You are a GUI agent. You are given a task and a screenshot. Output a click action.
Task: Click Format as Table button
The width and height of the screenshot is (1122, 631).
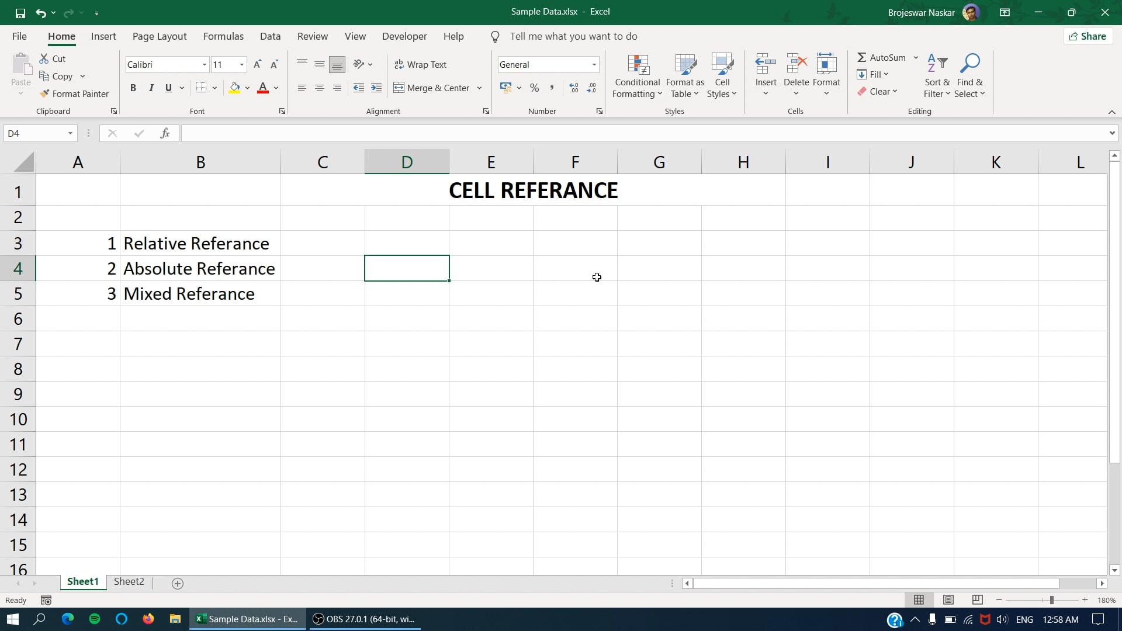[x=685, y=77]
